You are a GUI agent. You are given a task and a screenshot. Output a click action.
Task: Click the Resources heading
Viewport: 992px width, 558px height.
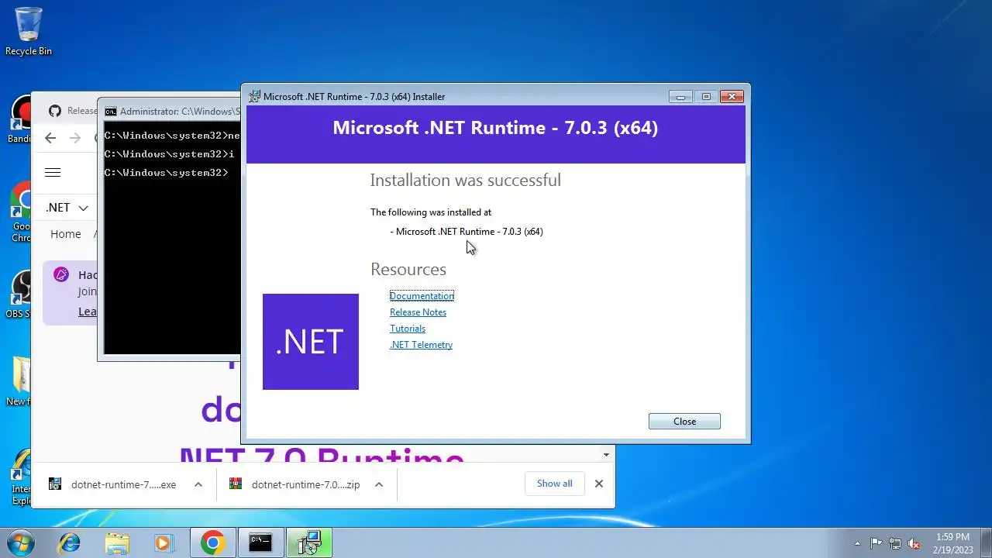(x=408, y=270)
